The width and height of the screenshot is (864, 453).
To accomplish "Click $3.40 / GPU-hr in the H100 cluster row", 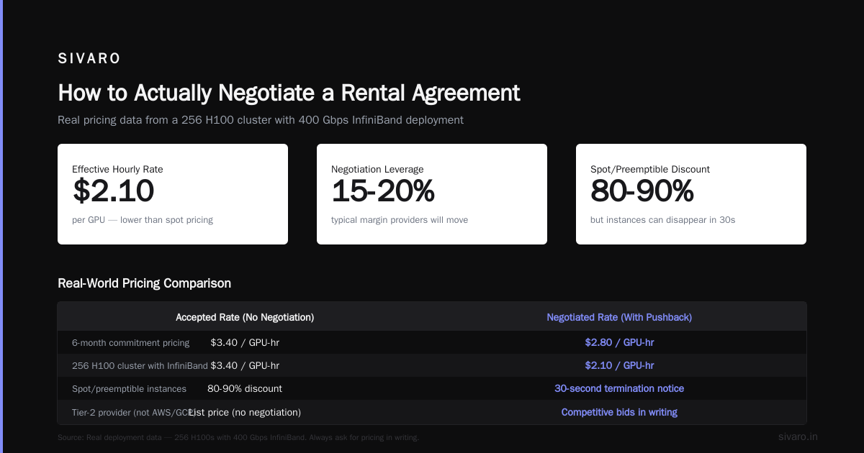I will coord(245,365).
